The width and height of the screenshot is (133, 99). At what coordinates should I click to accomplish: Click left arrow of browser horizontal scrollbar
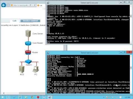point(4,93)
